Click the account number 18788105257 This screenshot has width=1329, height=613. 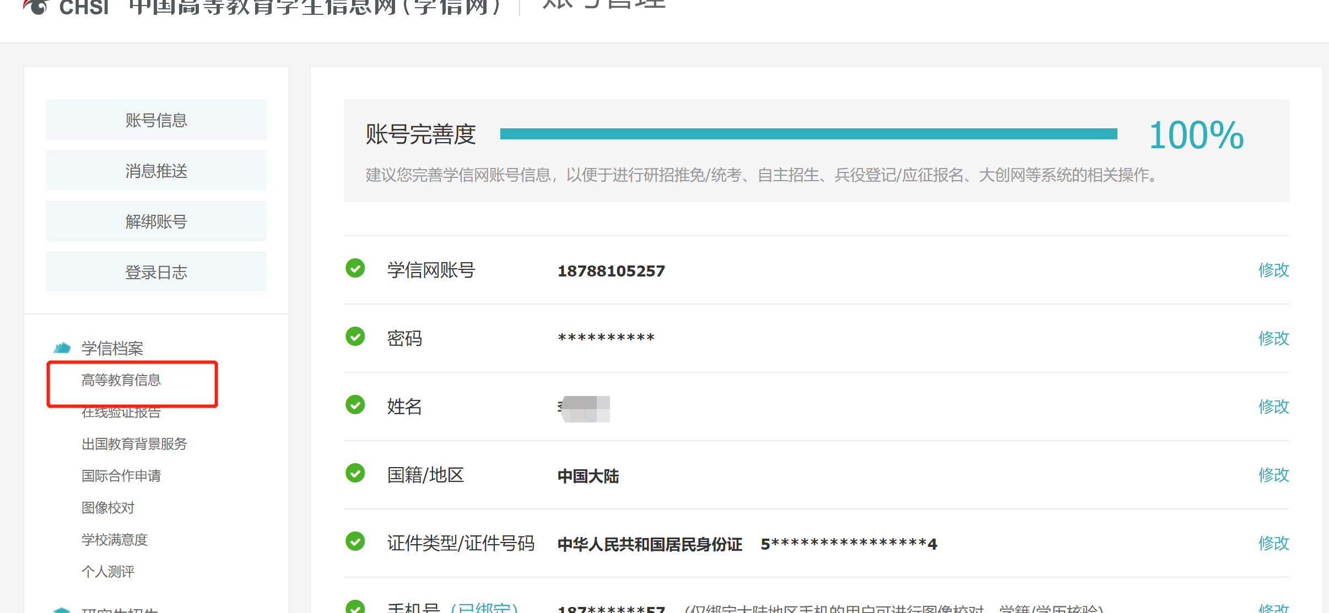(611, 271)
